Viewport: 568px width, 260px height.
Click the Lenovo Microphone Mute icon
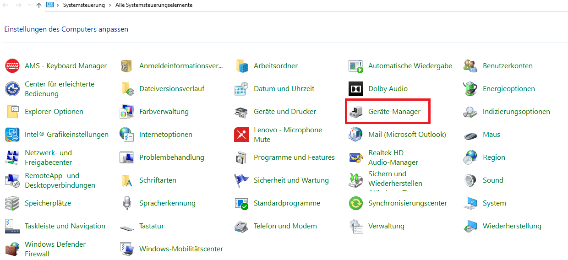(241, 135)
